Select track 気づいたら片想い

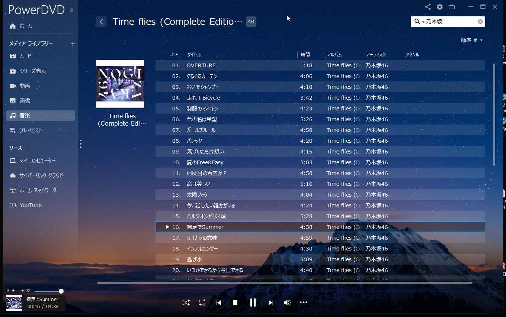point(320,152)
